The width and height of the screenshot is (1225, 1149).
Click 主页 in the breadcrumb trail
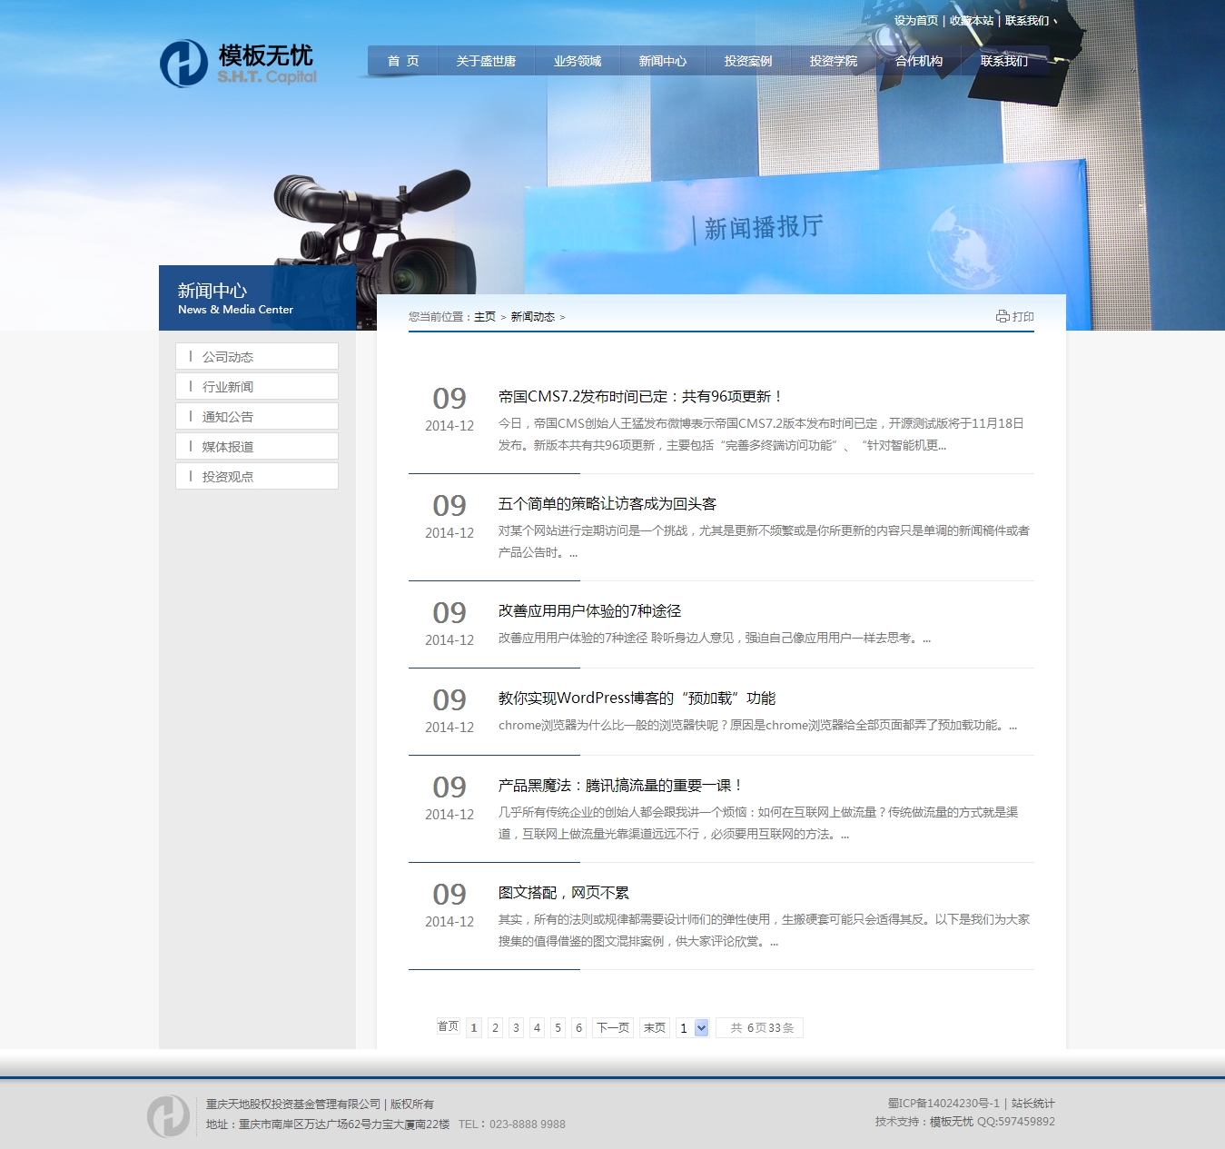[485, 317]
